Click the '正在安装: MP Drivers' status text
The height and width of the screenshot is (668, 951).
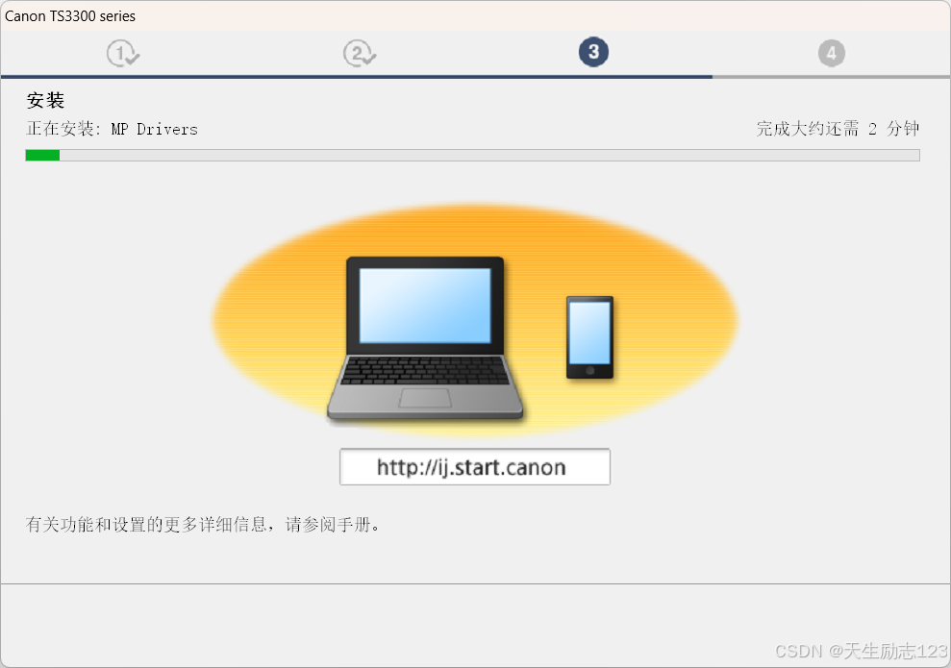[113, 129]
